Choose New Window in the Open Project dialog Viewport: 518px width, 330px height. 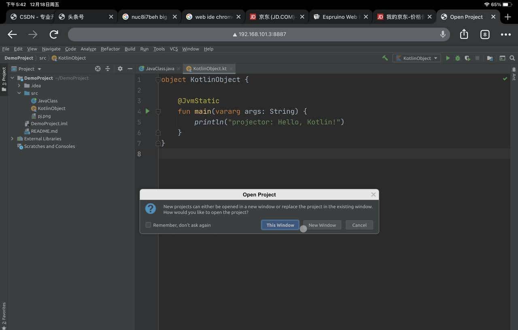[322, 225]
